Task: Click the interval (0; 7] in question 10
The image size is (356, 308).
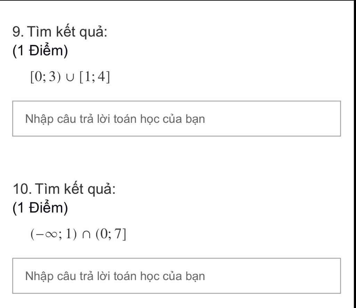Action: (x=111, y=234)
